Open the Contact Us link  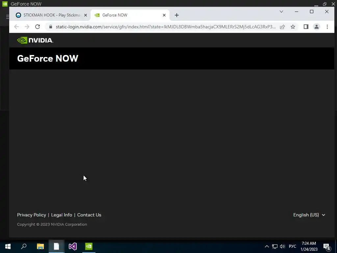pos(89,215)
